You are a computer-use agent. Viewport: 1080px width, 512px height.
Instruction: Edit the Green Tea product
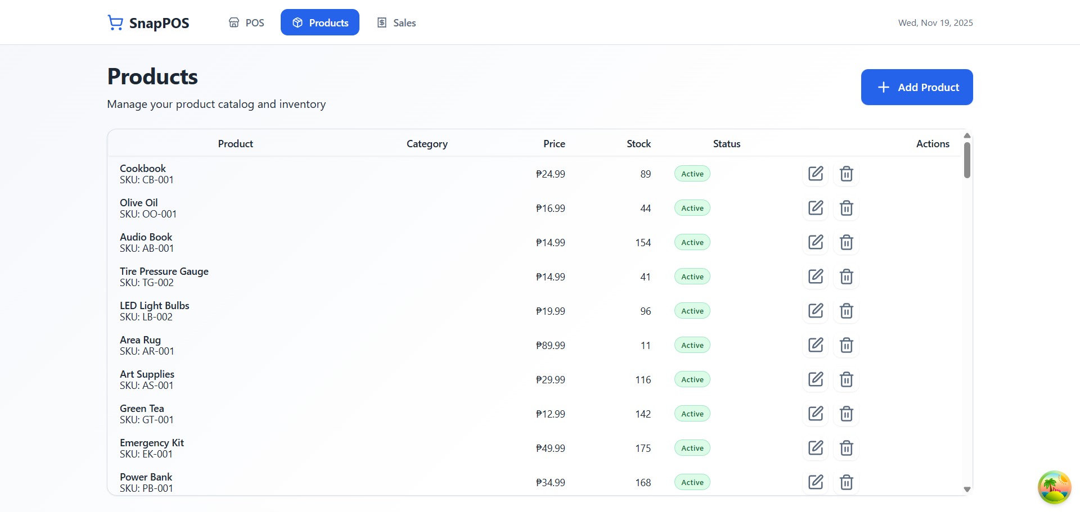coord(816,414)
